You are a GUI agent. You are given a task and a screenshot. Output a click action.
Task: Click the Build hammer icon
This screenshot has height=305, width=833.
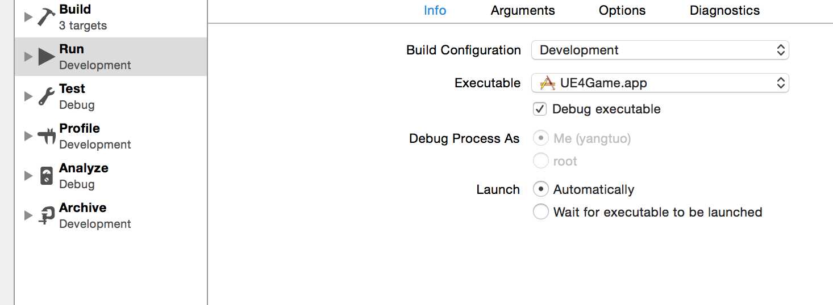click(x=46, y=16)
